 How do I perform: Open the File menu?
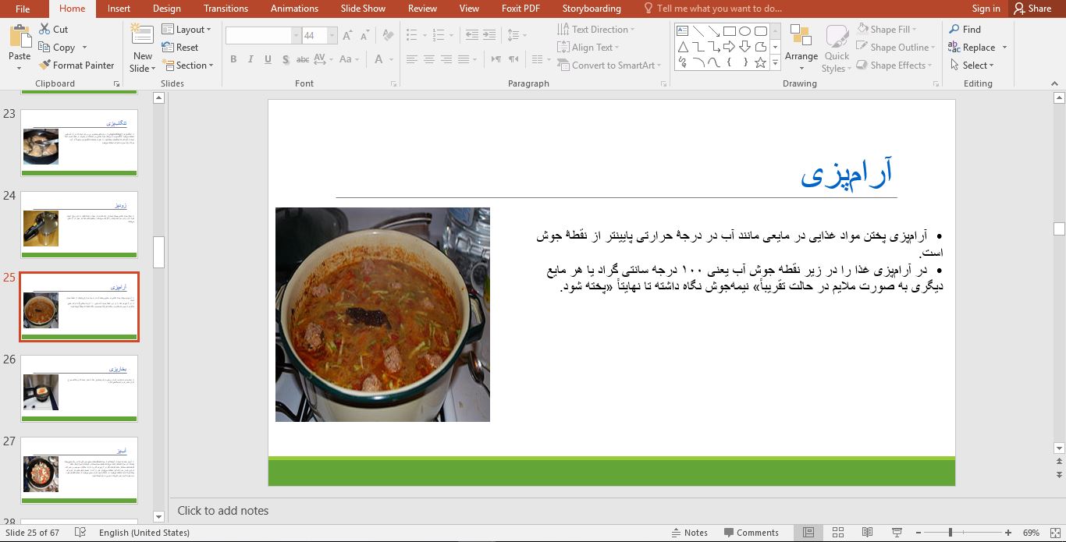coord(23,9)
